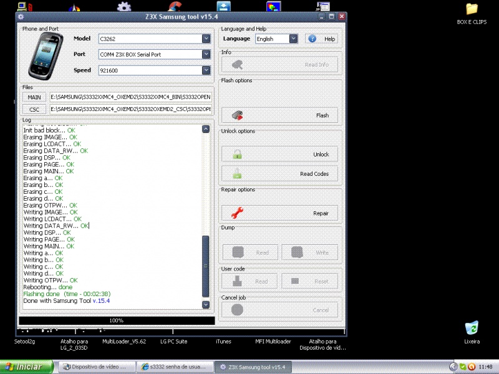Image resolution: width=499 pixels, height=374 pixels.
Task: Click log line 'Flashing done (time - 00:02:38)'
Action: [67, 294]
